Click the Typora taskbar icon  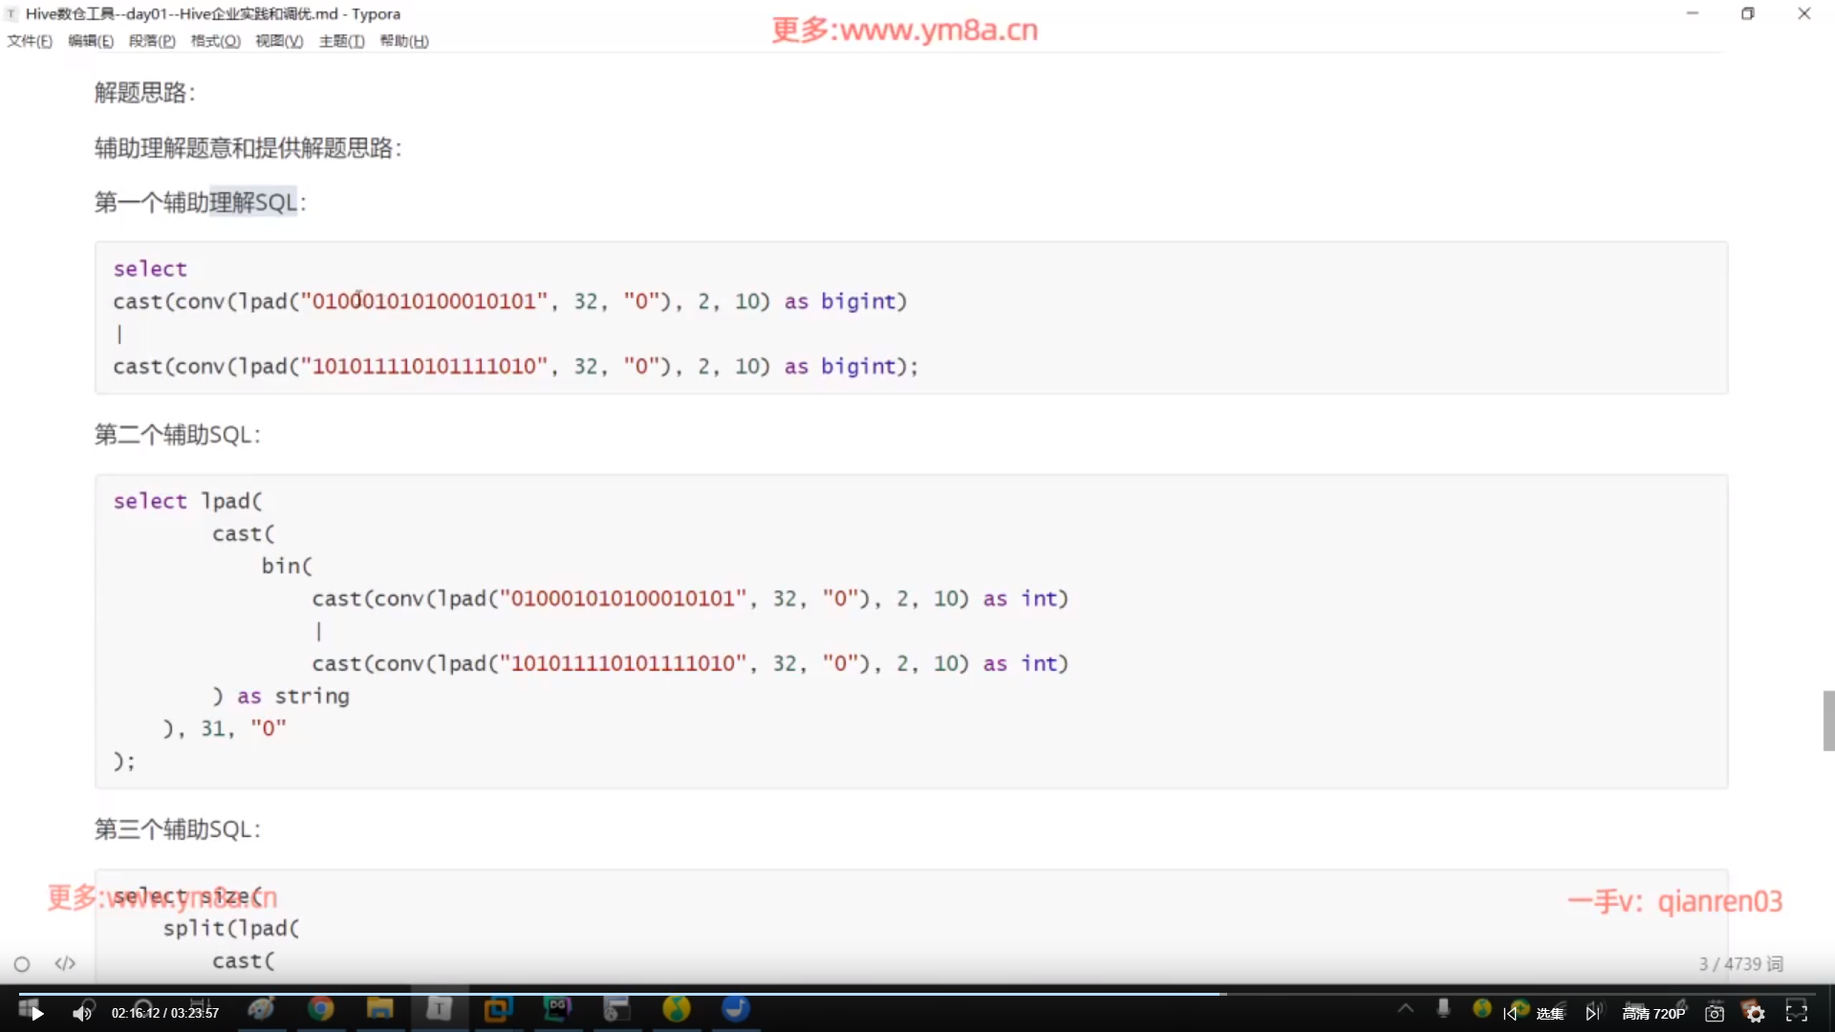point(439,1009)
